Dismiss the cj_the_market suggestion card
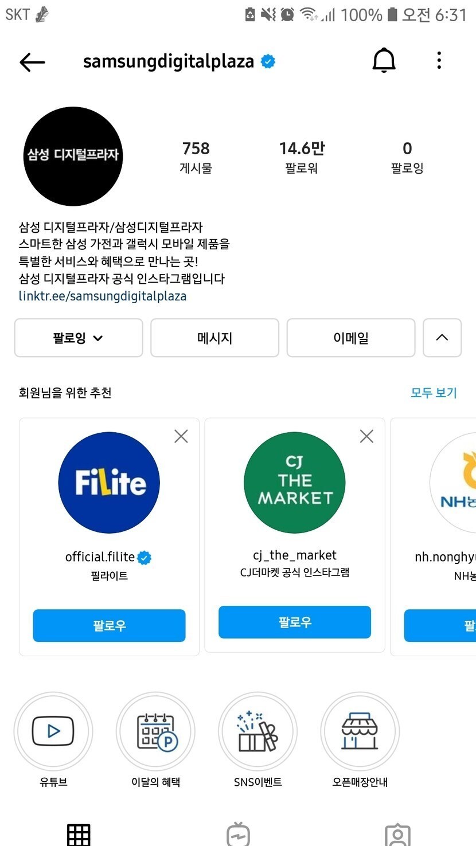 point(366,437)
